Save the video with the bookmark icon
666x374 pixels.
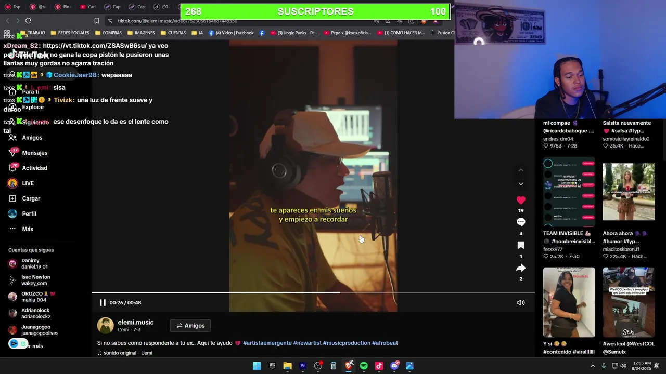pos(521,245)
